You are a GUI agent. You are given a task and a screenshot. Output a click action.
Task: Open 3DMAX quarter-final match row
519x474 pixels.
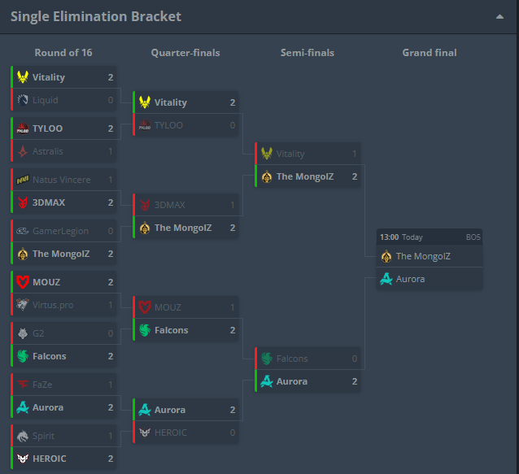pyautogui.click(x=185, y=205)
